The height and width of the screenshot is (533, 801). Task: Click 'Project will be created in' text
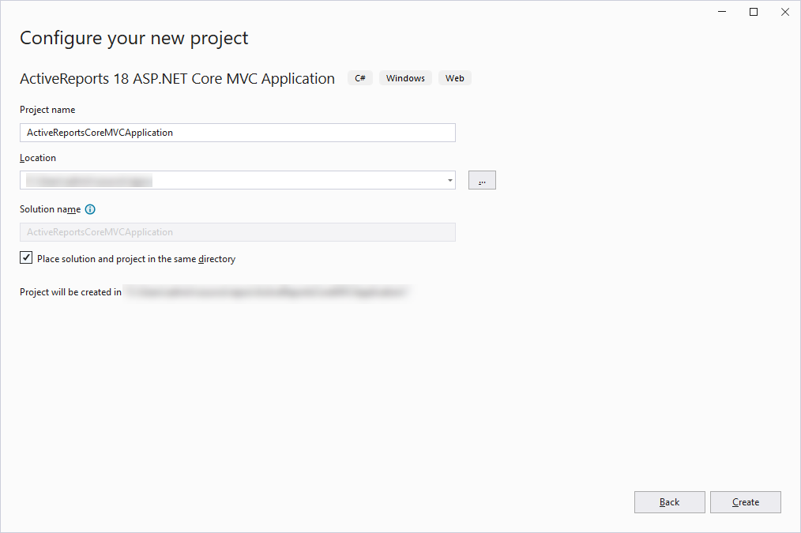tap(70, 292)
